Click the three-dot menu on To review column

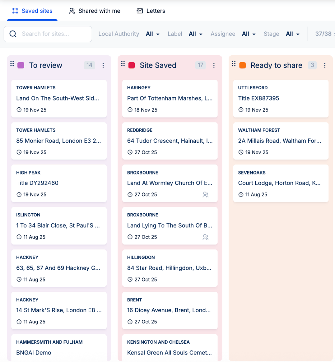103,65
